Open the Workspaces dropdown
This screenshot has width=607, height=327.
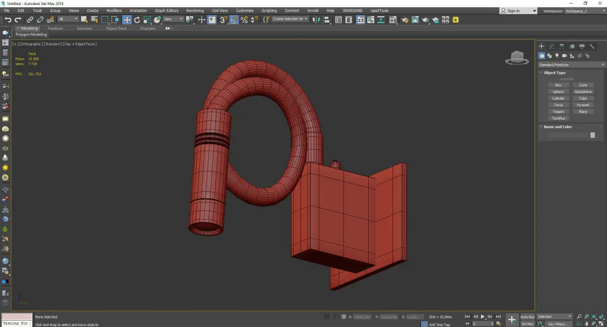(x=585, y=11)
